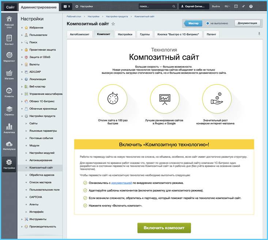Switch to the Настройки tab
Image resolution: width=268 pixels, height=240 pixels.
(x=125, y=34)
